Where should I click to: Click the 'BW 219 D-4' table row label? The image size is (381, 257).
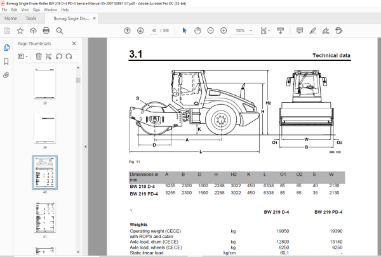click(142, 187)
